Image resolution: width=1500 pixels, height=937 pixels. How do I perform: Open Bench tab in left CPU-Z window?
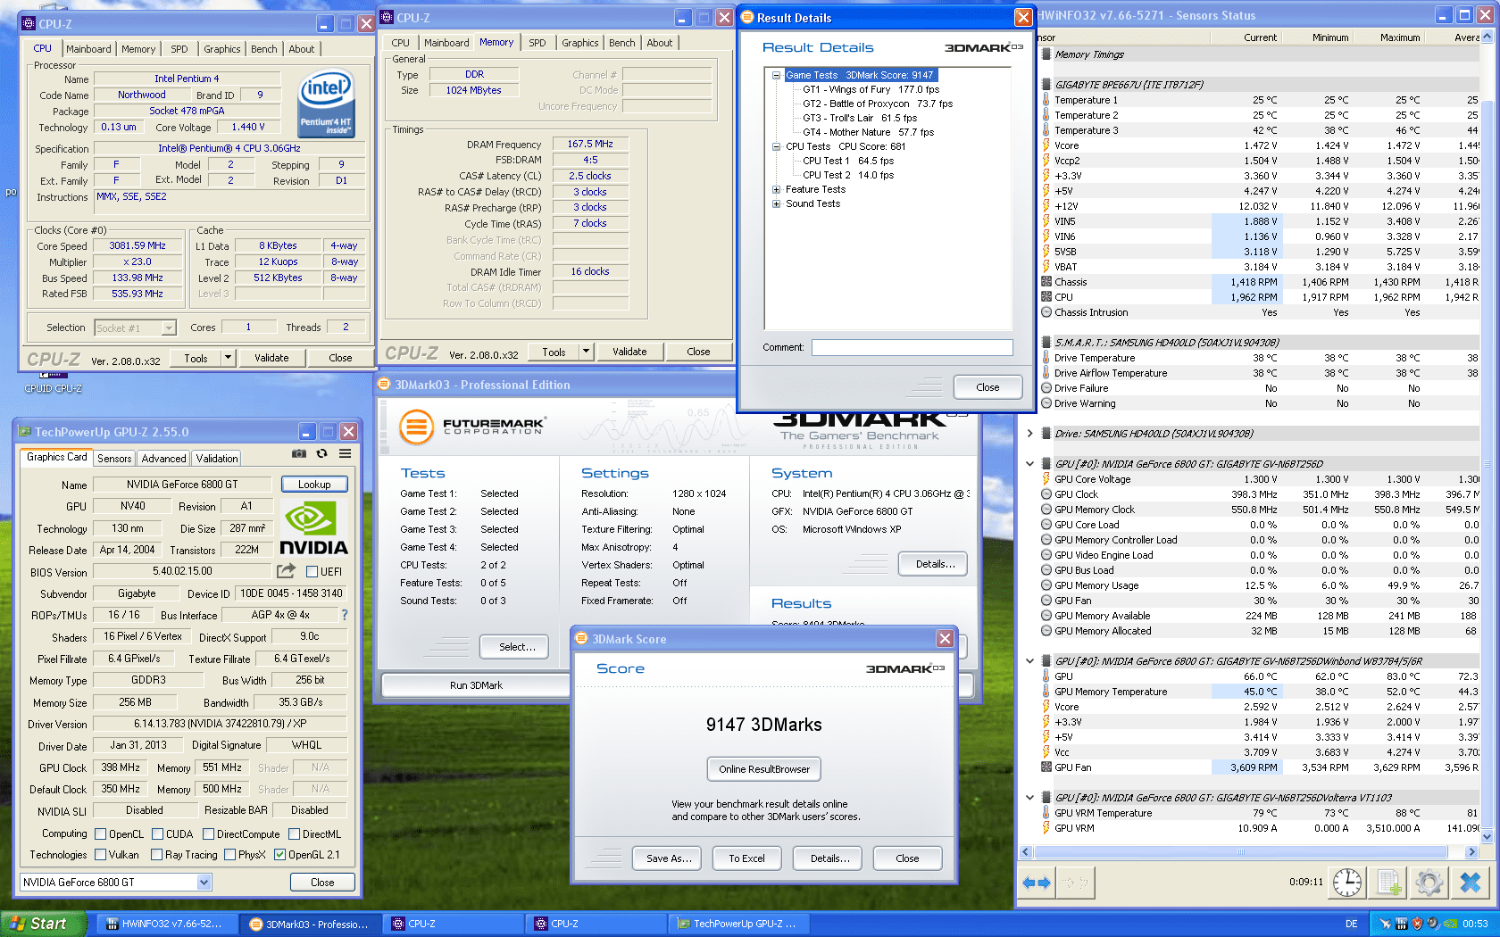263,49
